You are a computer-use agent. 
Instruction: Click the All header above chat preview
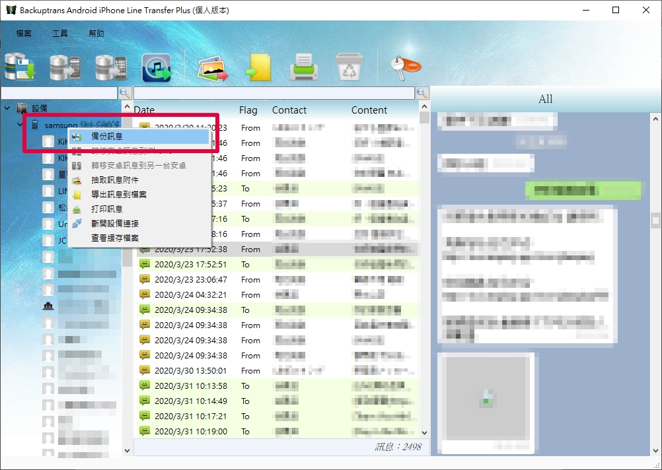[546, 99]
